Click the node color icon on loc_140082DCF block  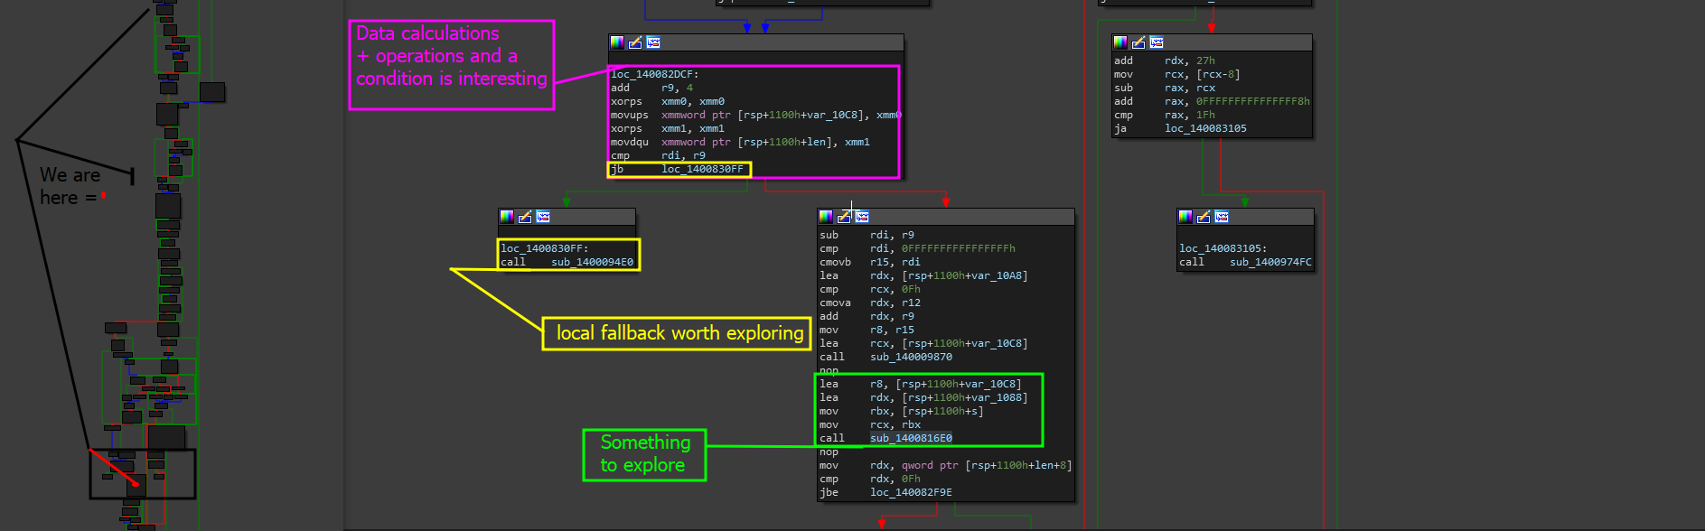pos(617,42)
